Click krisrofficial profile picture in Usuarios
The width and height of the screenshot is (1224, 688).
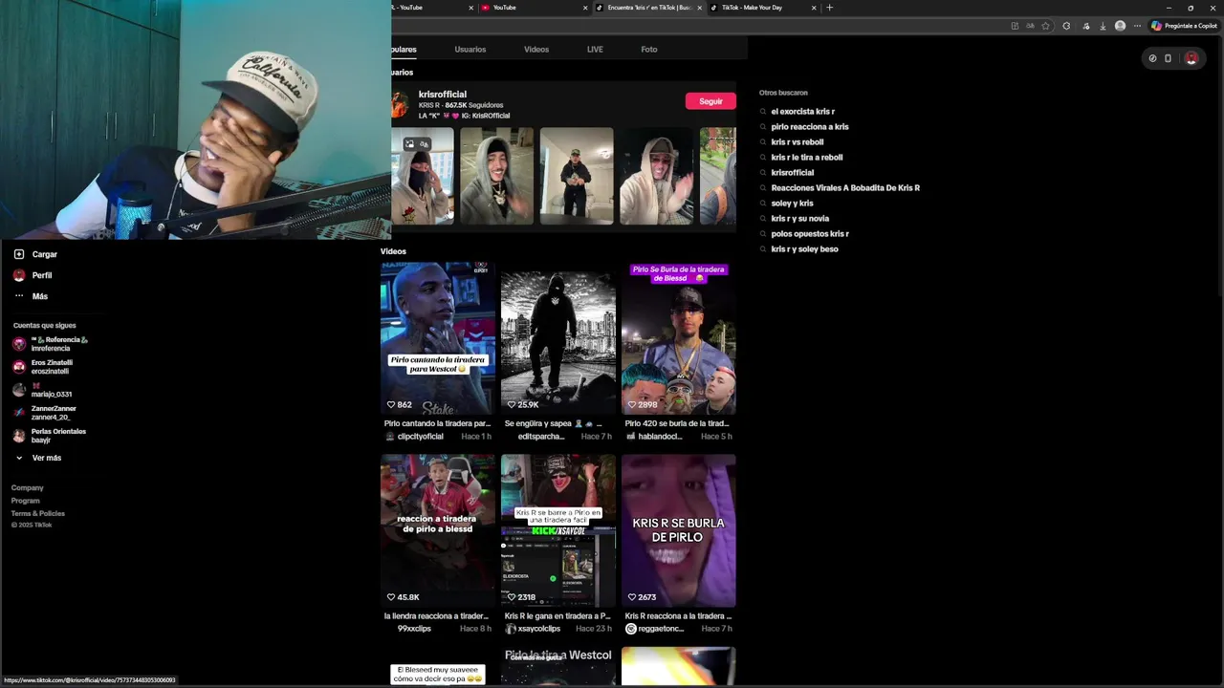click(400, 104)
